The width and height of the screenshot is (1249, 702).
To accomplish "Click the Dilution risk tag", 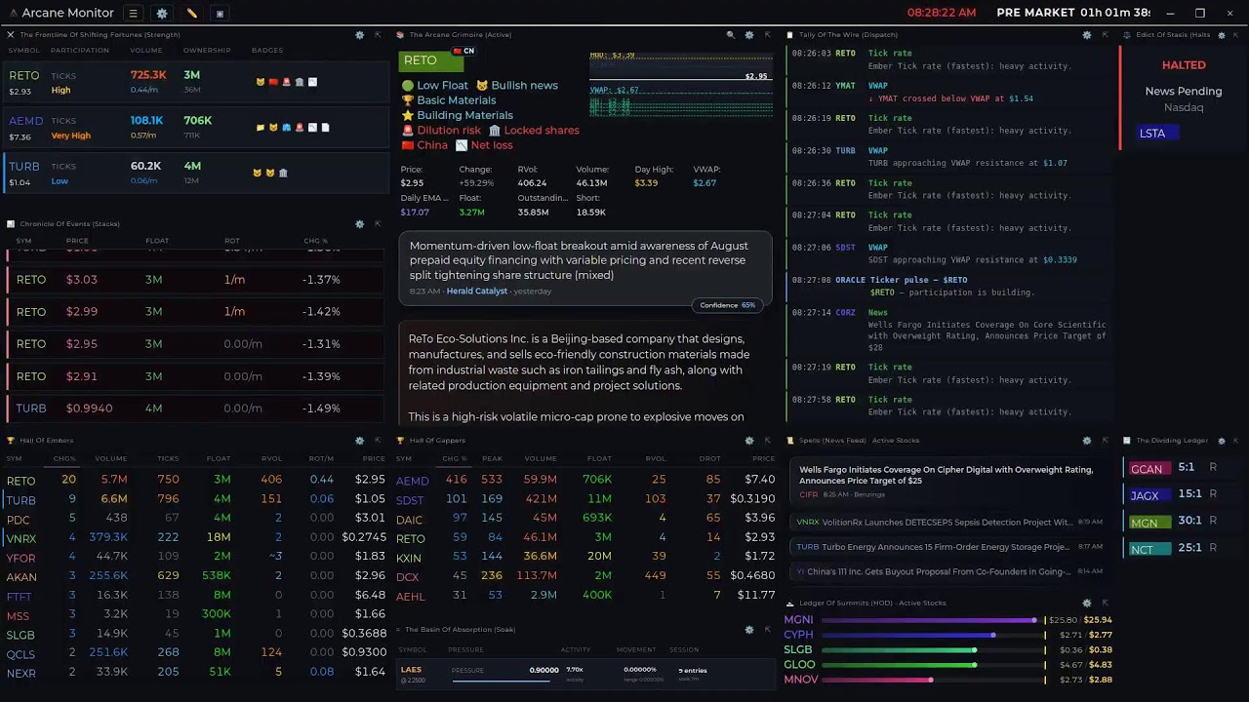I will [441, 130].
